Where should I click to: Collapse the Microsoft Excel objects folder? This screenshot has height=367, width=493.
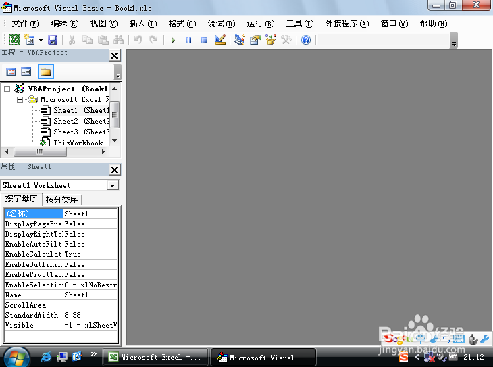[x=20, y=100]
